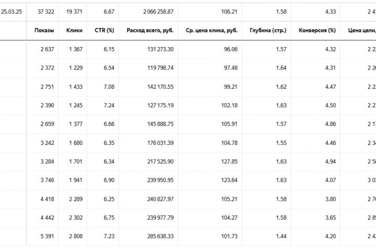Sort by Расход всего, руб. header
Screen dimensions: 376x251
[150, 31]
